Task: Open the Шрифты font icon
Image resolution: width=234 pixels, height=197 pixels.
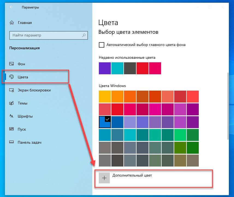Action: (11, 116)
